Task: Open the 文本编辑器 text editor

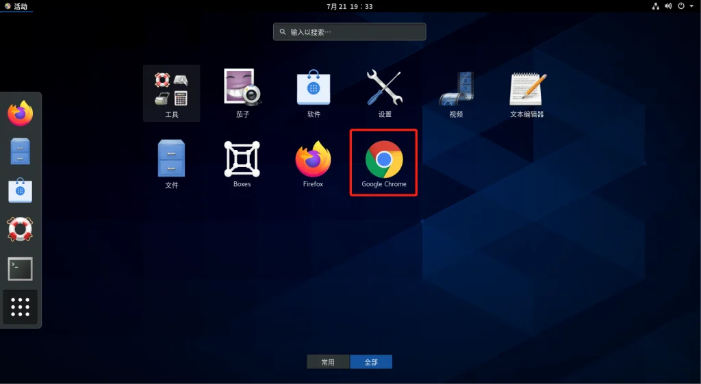Action: 527,93
